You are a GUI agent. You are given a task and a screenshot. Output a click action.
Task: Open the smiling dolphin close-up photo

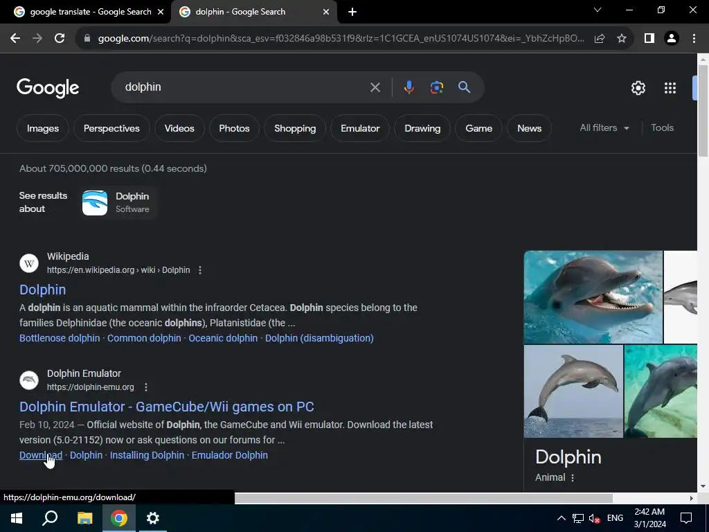(x=593, y=297)
